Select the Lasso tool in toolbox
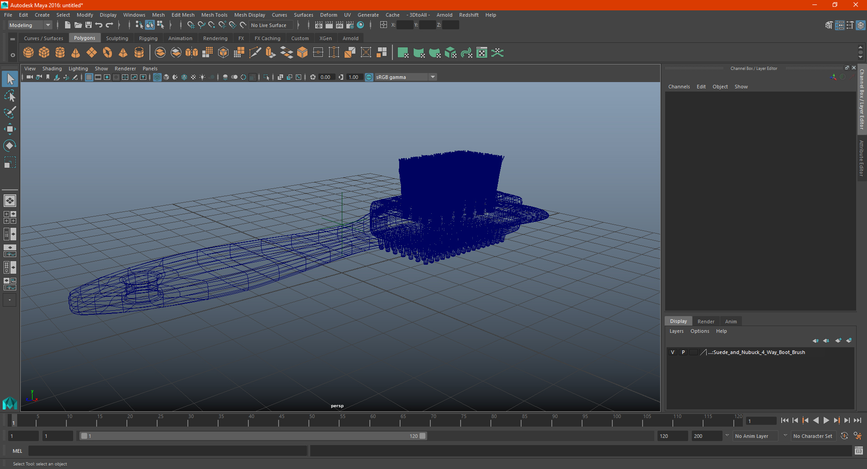The width and height of the screenshot is (867, 469). point(9,96)
